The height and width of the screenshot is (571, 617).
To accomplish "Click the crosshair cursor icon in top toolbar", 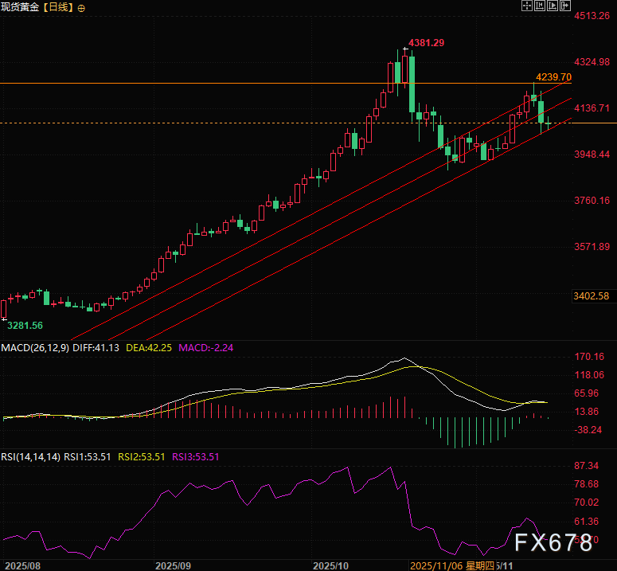I will [x=527, y=6].
